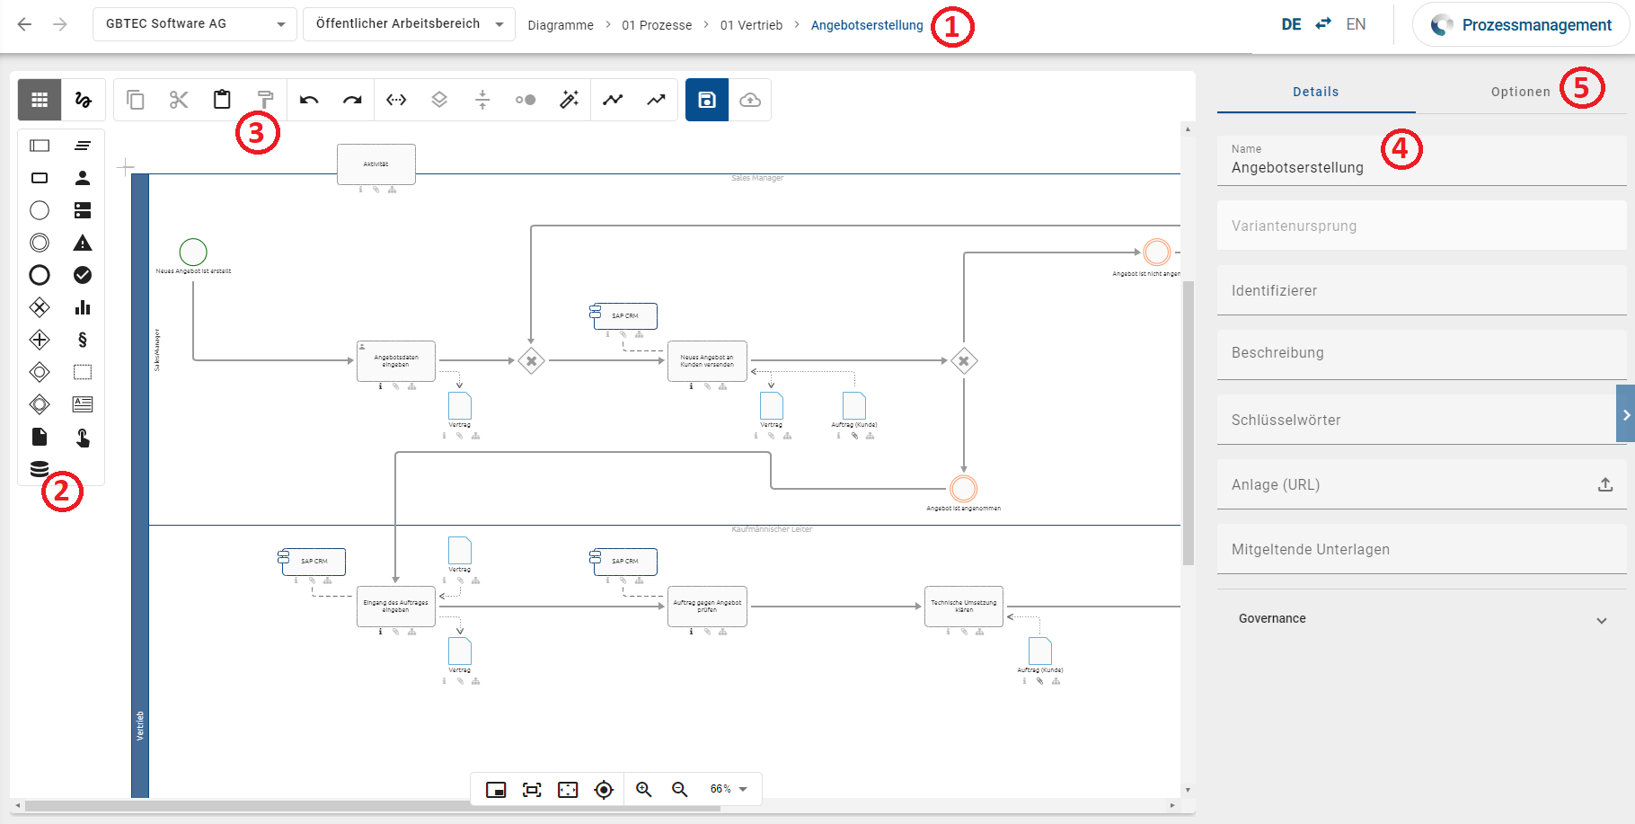The image size is (1635, 824).
Task: Click the Beschreibung input field
Action: (x=1421, y=352)
